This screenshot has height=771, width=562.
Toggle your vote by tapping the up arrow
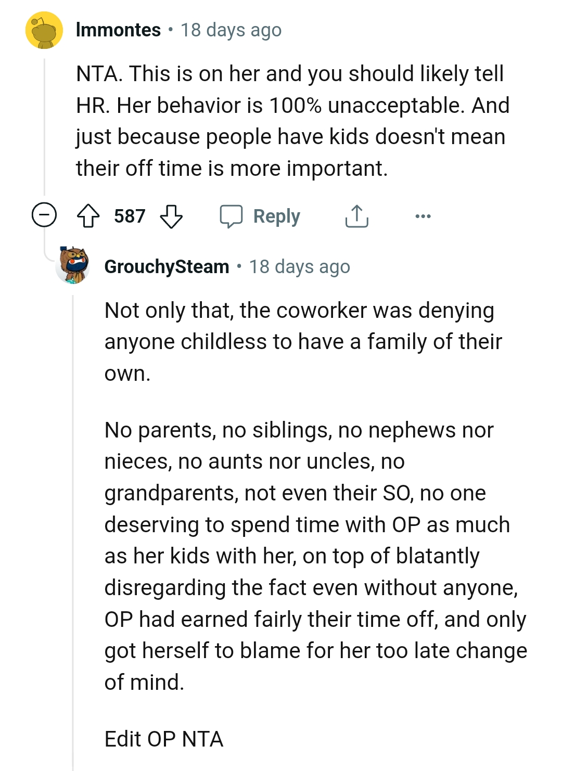pyautogui.click(x=90, y=215)
